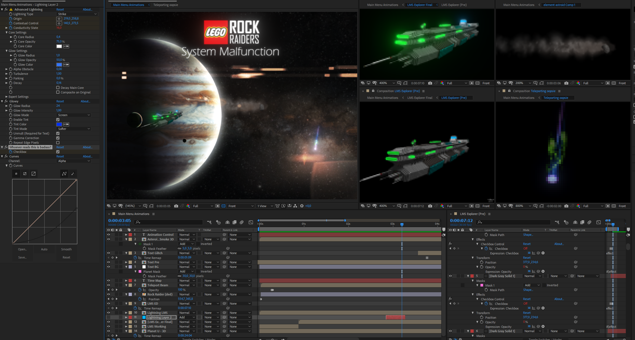Open grid and guide options in main viewer
The image size is (635, 340).
(145, 206)
